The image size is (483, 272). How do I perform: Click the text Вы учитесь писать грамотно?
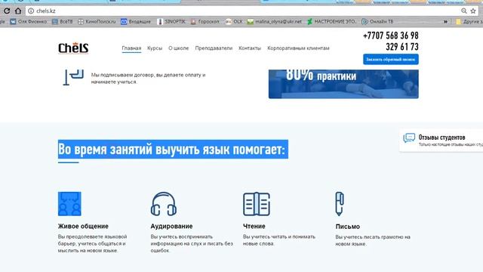(373, 240)
